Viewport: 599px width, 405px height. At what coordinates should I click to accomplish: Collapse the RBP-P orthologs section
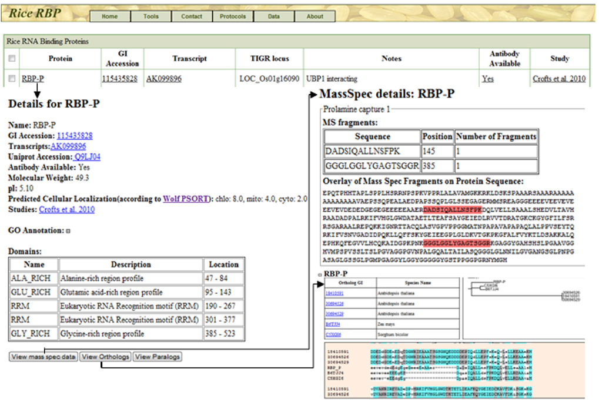(x=320, y=275)
